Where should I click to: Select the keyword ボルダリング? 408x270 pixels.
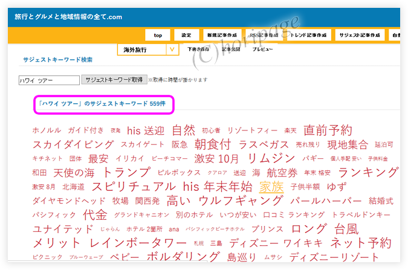click(x=183, y=256)
